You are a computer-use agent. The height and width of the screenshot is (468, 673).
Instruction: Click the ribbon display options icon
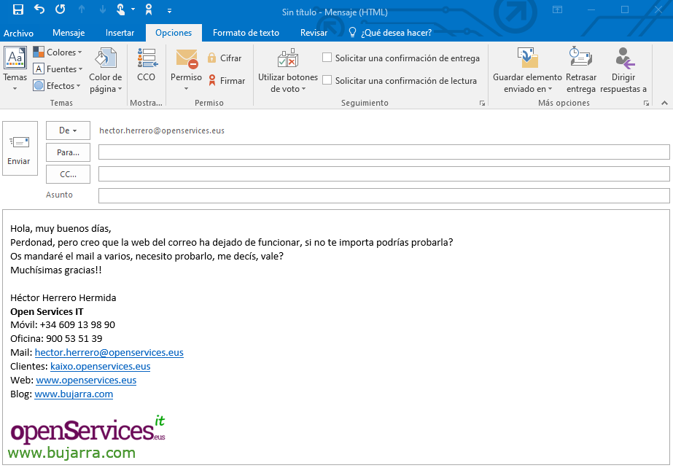[x=557, y=9]
